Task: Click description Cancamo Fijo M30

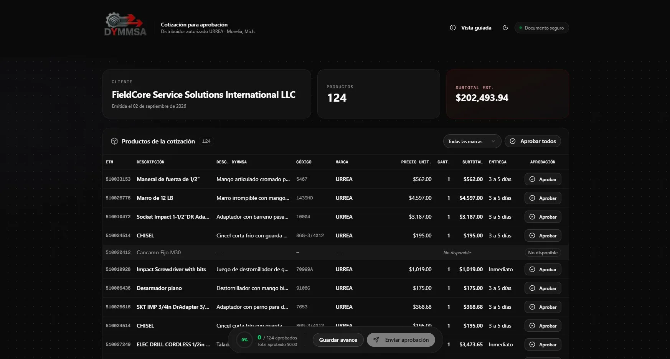Action: (158, 252)
